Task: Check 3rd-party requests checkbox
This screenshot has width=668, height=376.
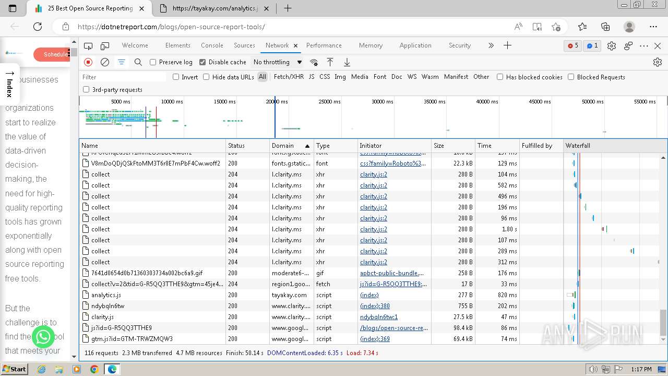Action: click(86, 90)
